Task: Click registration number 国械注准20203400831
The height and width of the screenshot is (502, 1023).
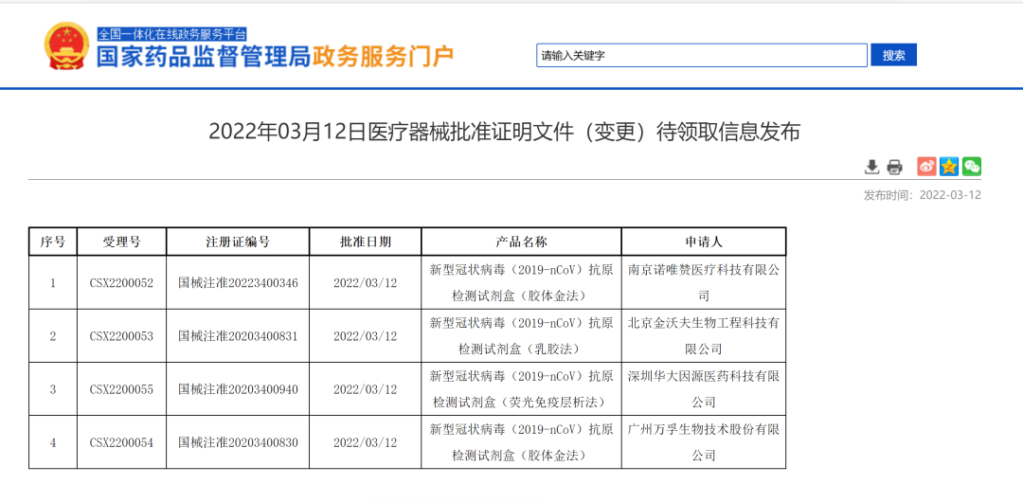Action: click(238, 336)
